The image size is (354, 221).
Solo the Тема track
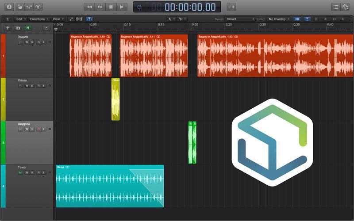[32, 173]
